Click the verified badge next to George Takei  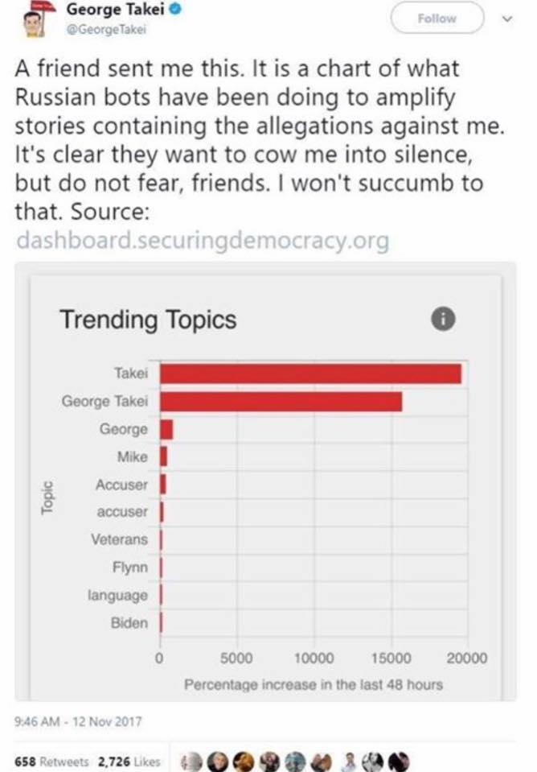pyautogui.click(x=175, y=9)
